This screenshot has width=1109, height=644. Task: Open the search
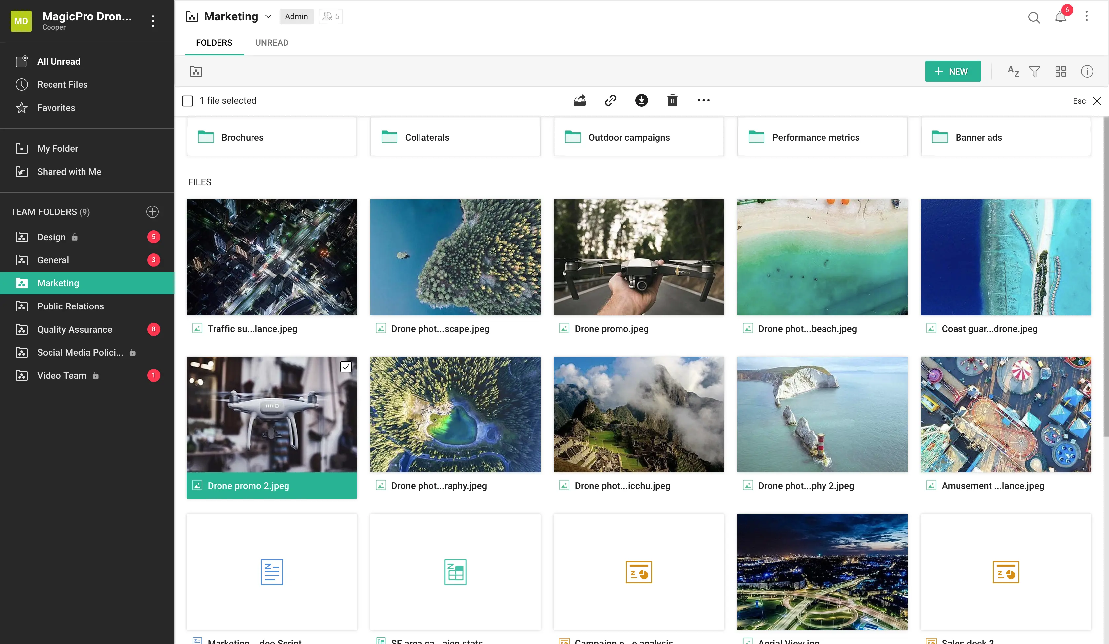pos(1034,17)
